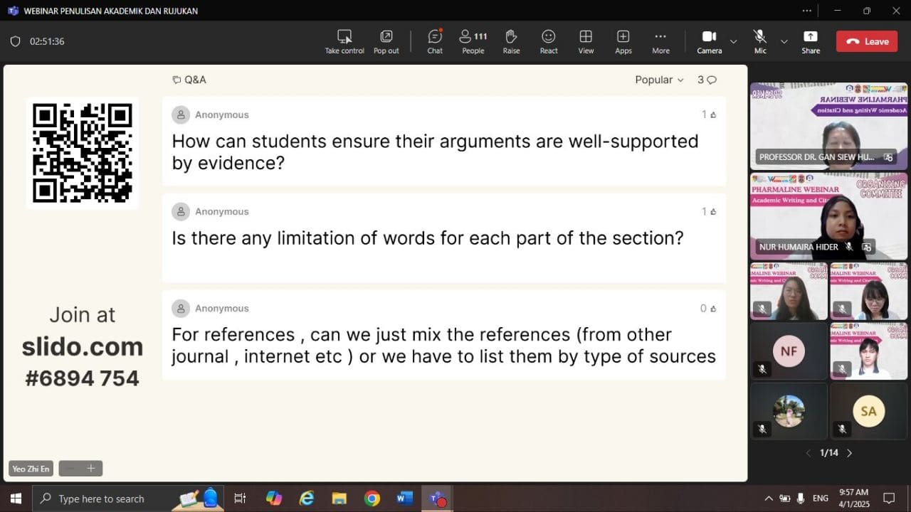Screen dimensions: 911x512
Task: Pop out the shared content
Action: [x=386, y=41]
